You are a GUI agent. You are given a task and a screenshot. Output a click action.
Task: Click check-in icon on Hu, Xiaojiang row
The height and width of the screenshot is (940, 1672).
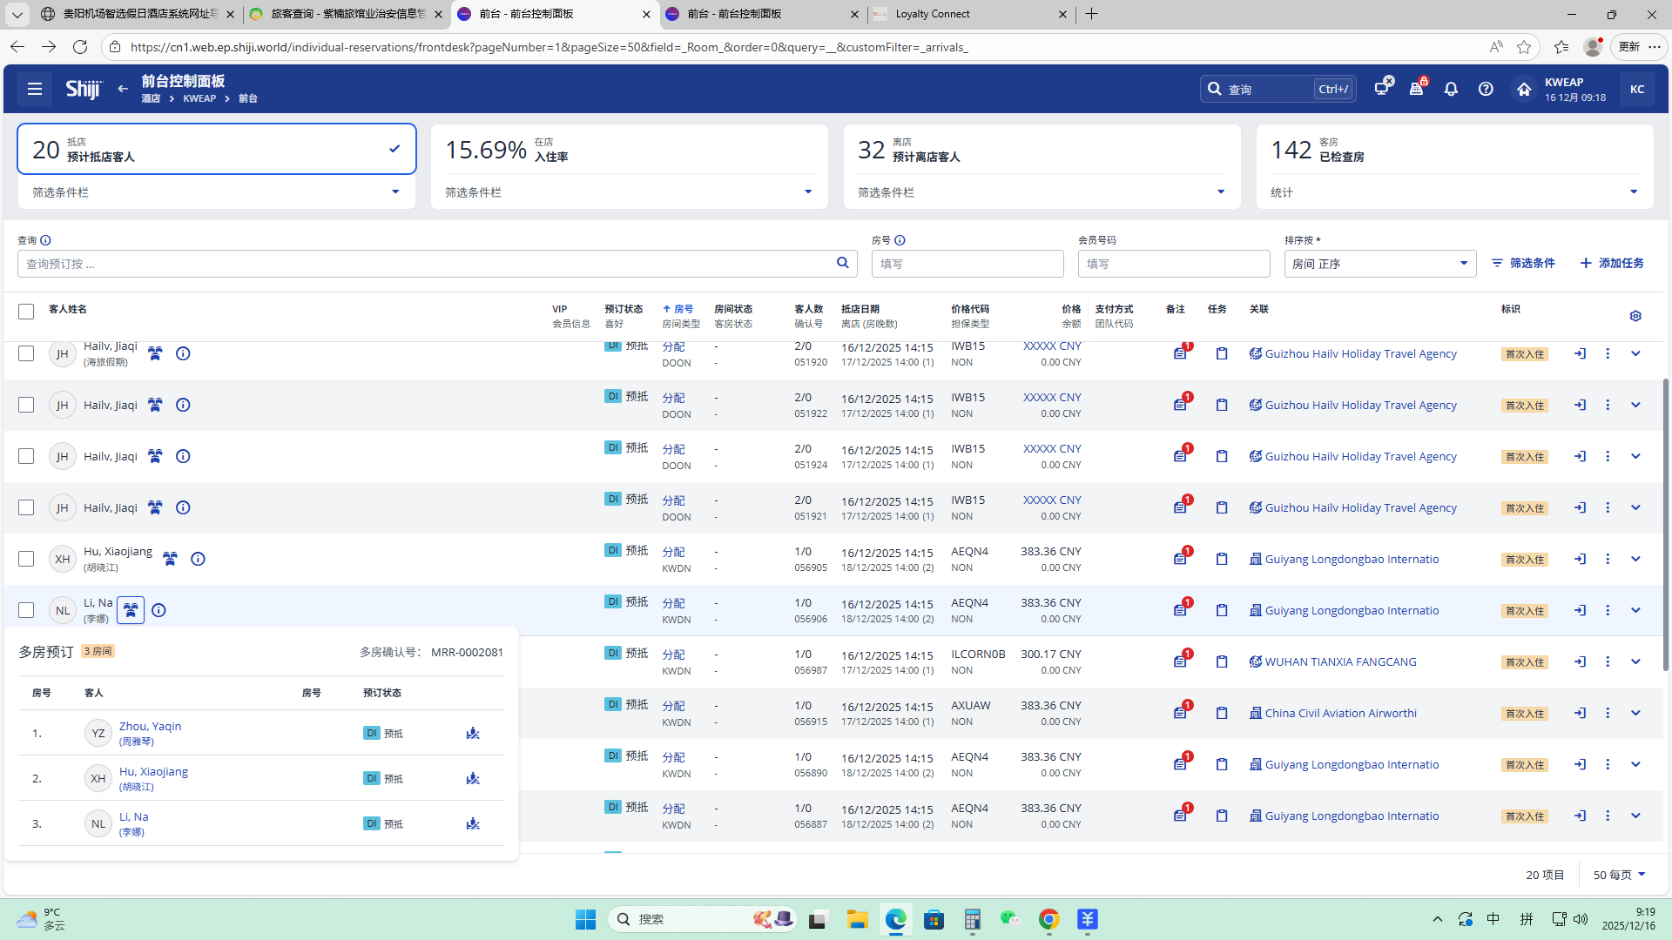point(1580,559)
